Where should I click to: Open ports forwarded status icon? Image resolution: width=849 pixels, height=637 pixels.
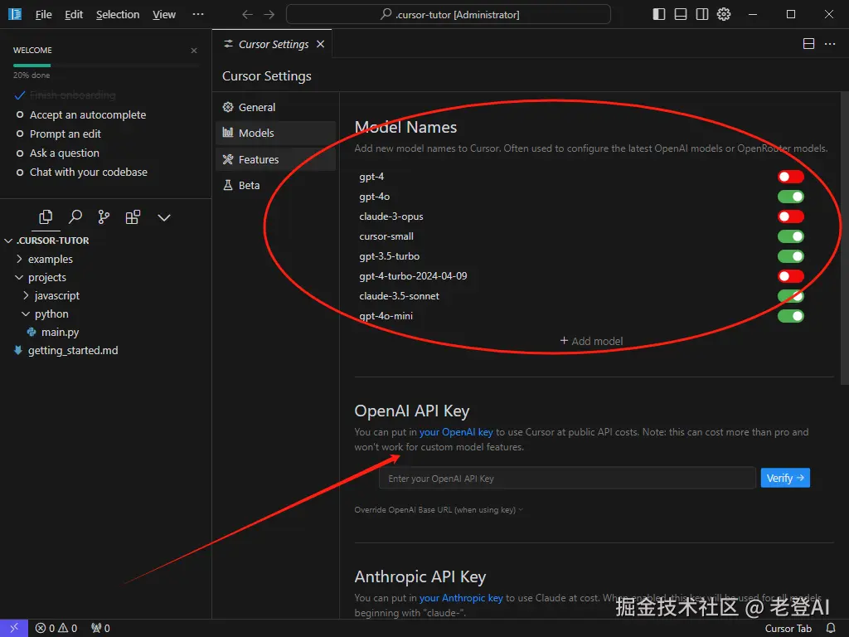pos(100,629)
